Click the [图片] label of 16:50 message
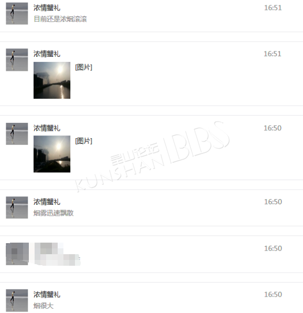Screen dimensions: 303x313 tap(84, 141)
